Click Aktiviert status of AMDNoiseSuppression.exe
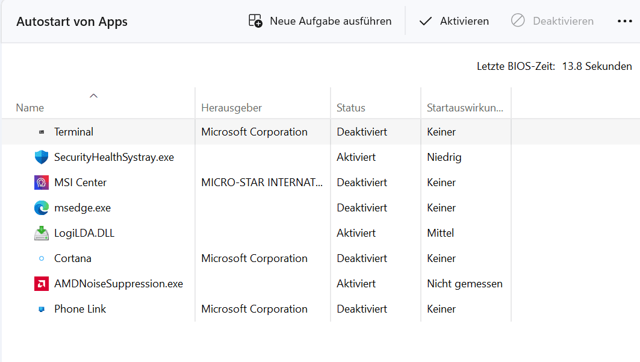640x362 pixels. pos(356,284)
